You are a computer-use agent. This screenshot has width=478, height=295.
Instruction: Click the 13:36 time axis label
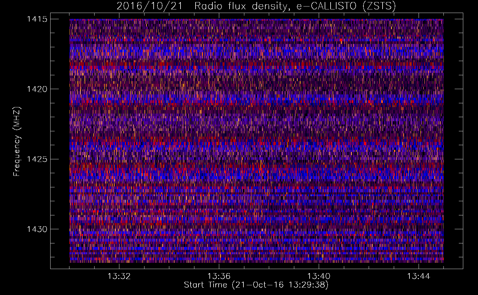(219, 276)
